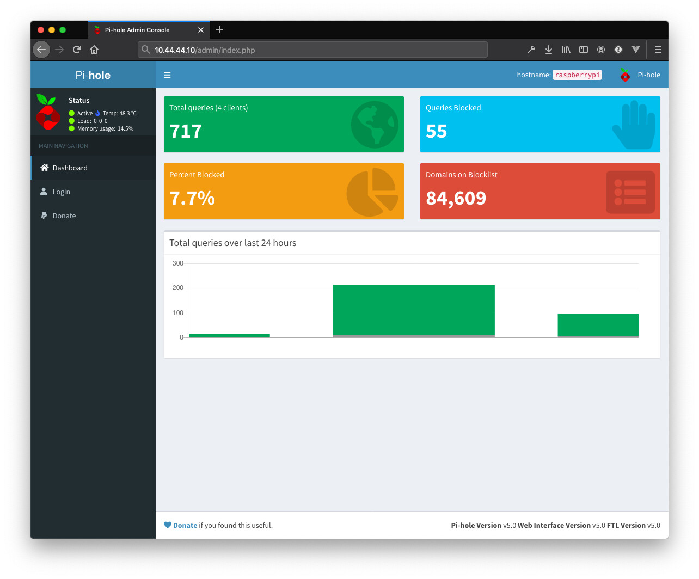Viewport: 699px width, 579px height.
Task: Open the Dashboard menu item
Action: [93, 168]
